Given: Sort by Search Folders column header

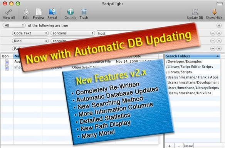Looking at the screenshot, I should coord(192,56).
